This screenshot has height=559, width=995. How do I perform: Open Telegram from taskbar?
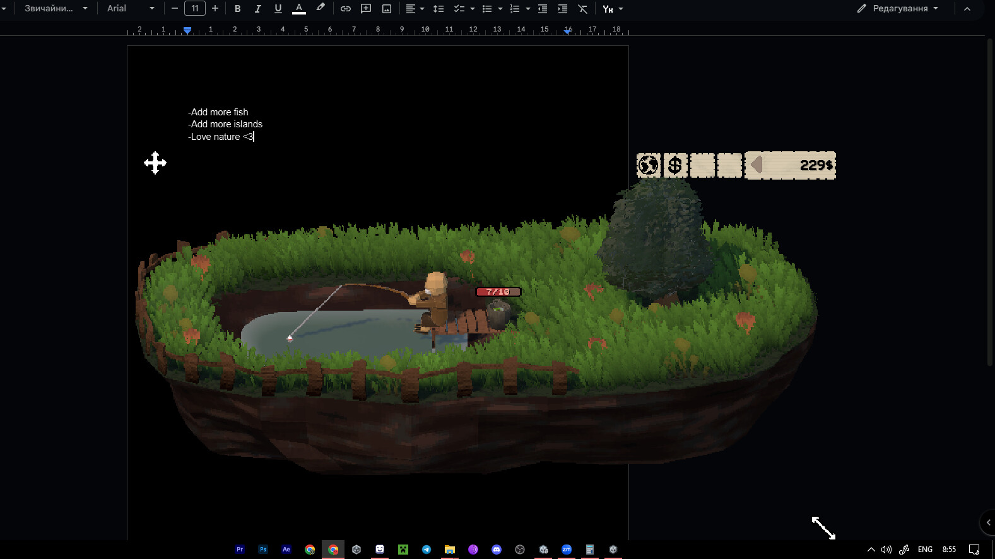pyautogui.click(x=427, y=550)
